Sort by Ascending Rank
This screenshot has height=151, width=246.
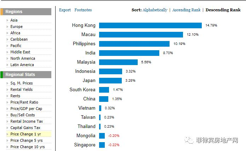coord(186,10)
